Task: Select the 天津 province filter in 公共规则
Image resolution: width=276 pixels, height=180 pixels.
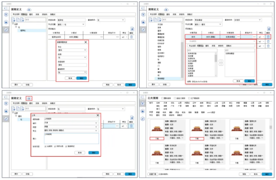Action: [x=165, y=103]
